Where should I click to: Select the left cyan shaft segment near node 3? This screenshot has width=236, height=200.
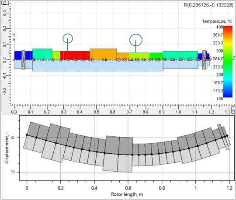pos(42,54)
